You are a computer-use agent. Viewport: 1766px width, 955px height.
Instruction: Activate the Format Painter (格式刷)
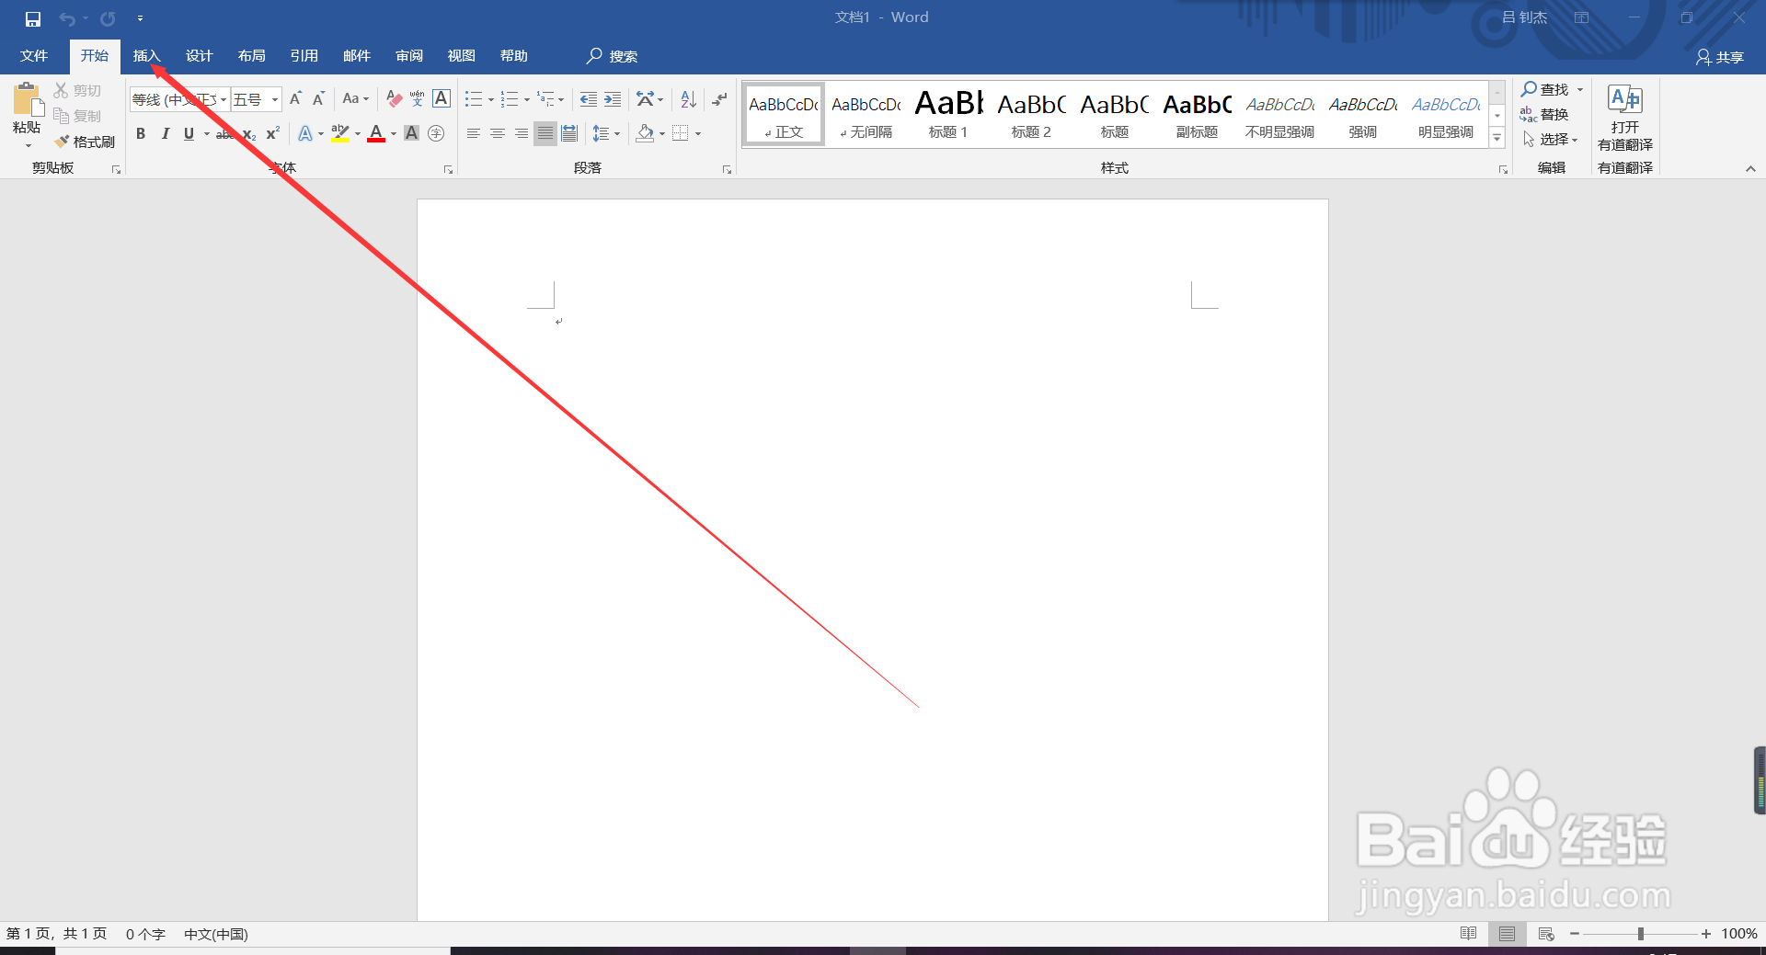85,142
